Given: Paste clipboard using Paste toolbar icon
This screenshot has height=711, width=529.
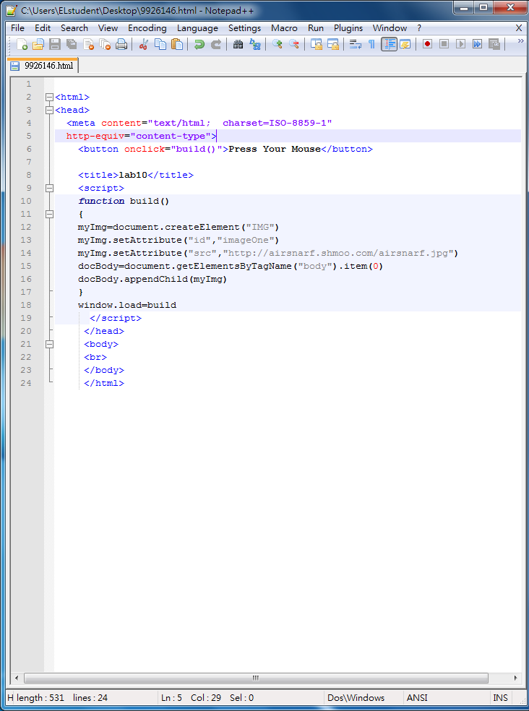Looking at the screenshot, I should pos(177,44).
